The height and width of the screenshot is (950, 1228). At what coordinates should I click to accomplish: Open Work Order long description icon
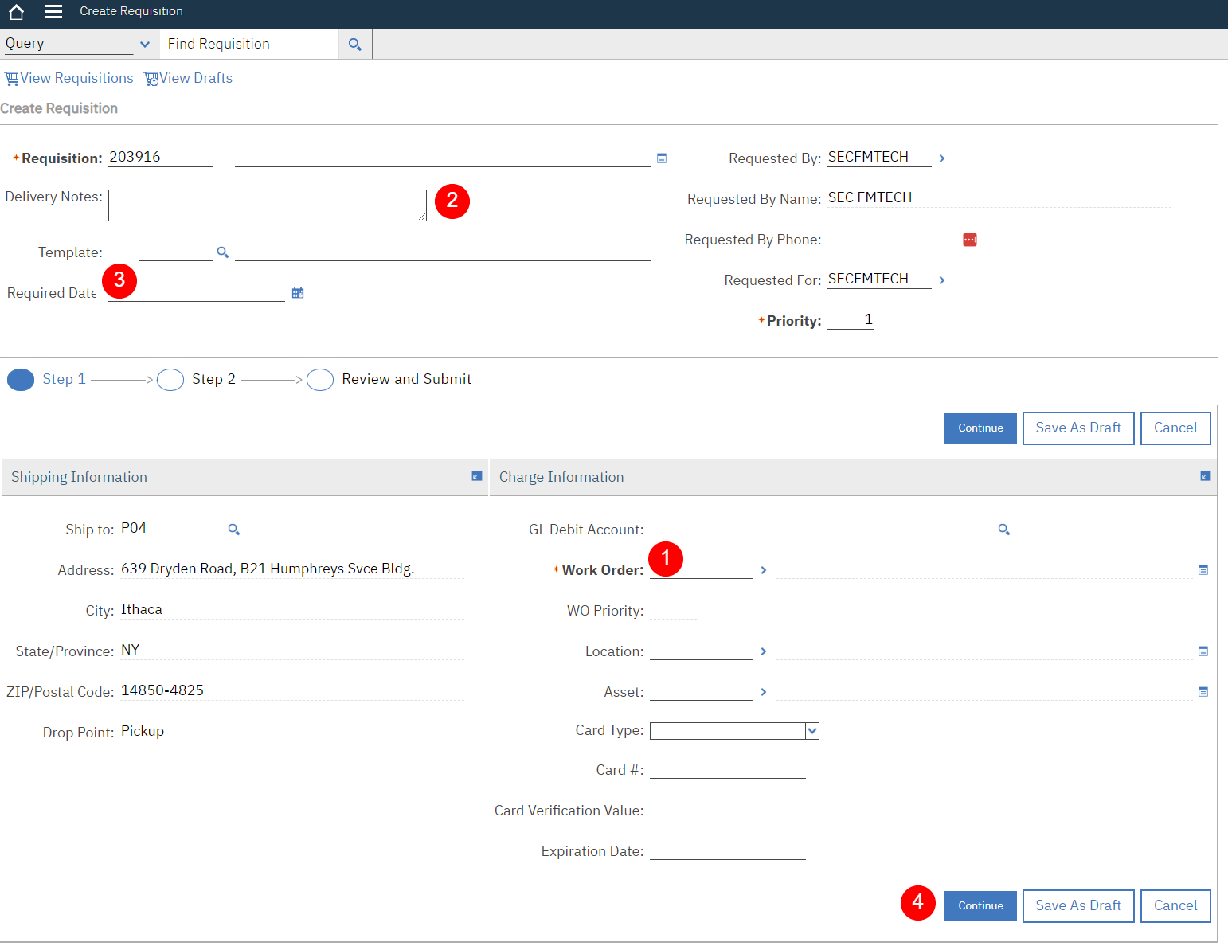[x=1203, y=570]
